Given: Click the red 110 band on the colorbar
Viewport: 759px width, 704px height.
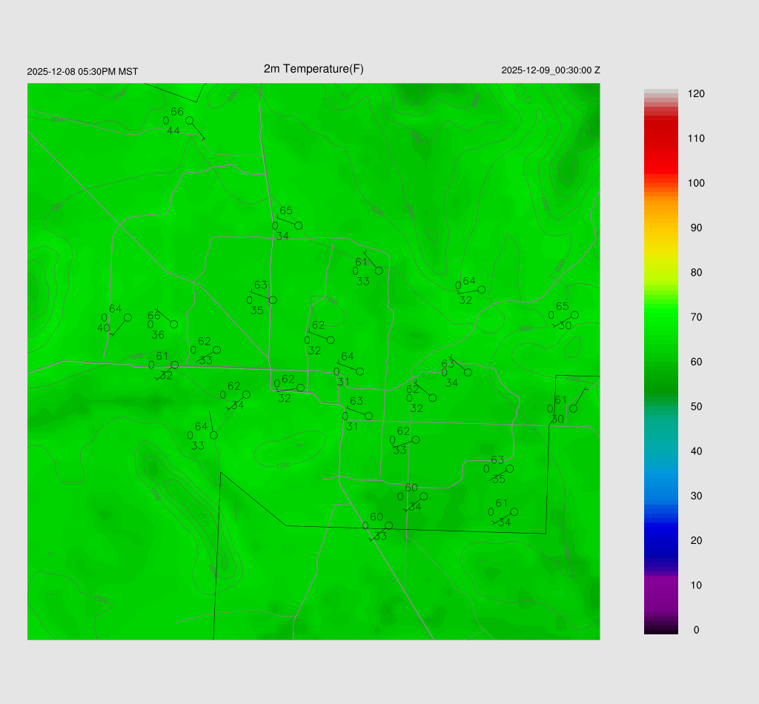Looking at the screenshot, I should pos(660,139).
